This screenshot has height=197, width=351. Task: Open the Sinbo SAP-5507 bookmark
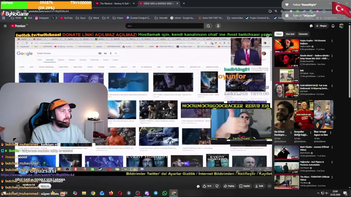210,18
